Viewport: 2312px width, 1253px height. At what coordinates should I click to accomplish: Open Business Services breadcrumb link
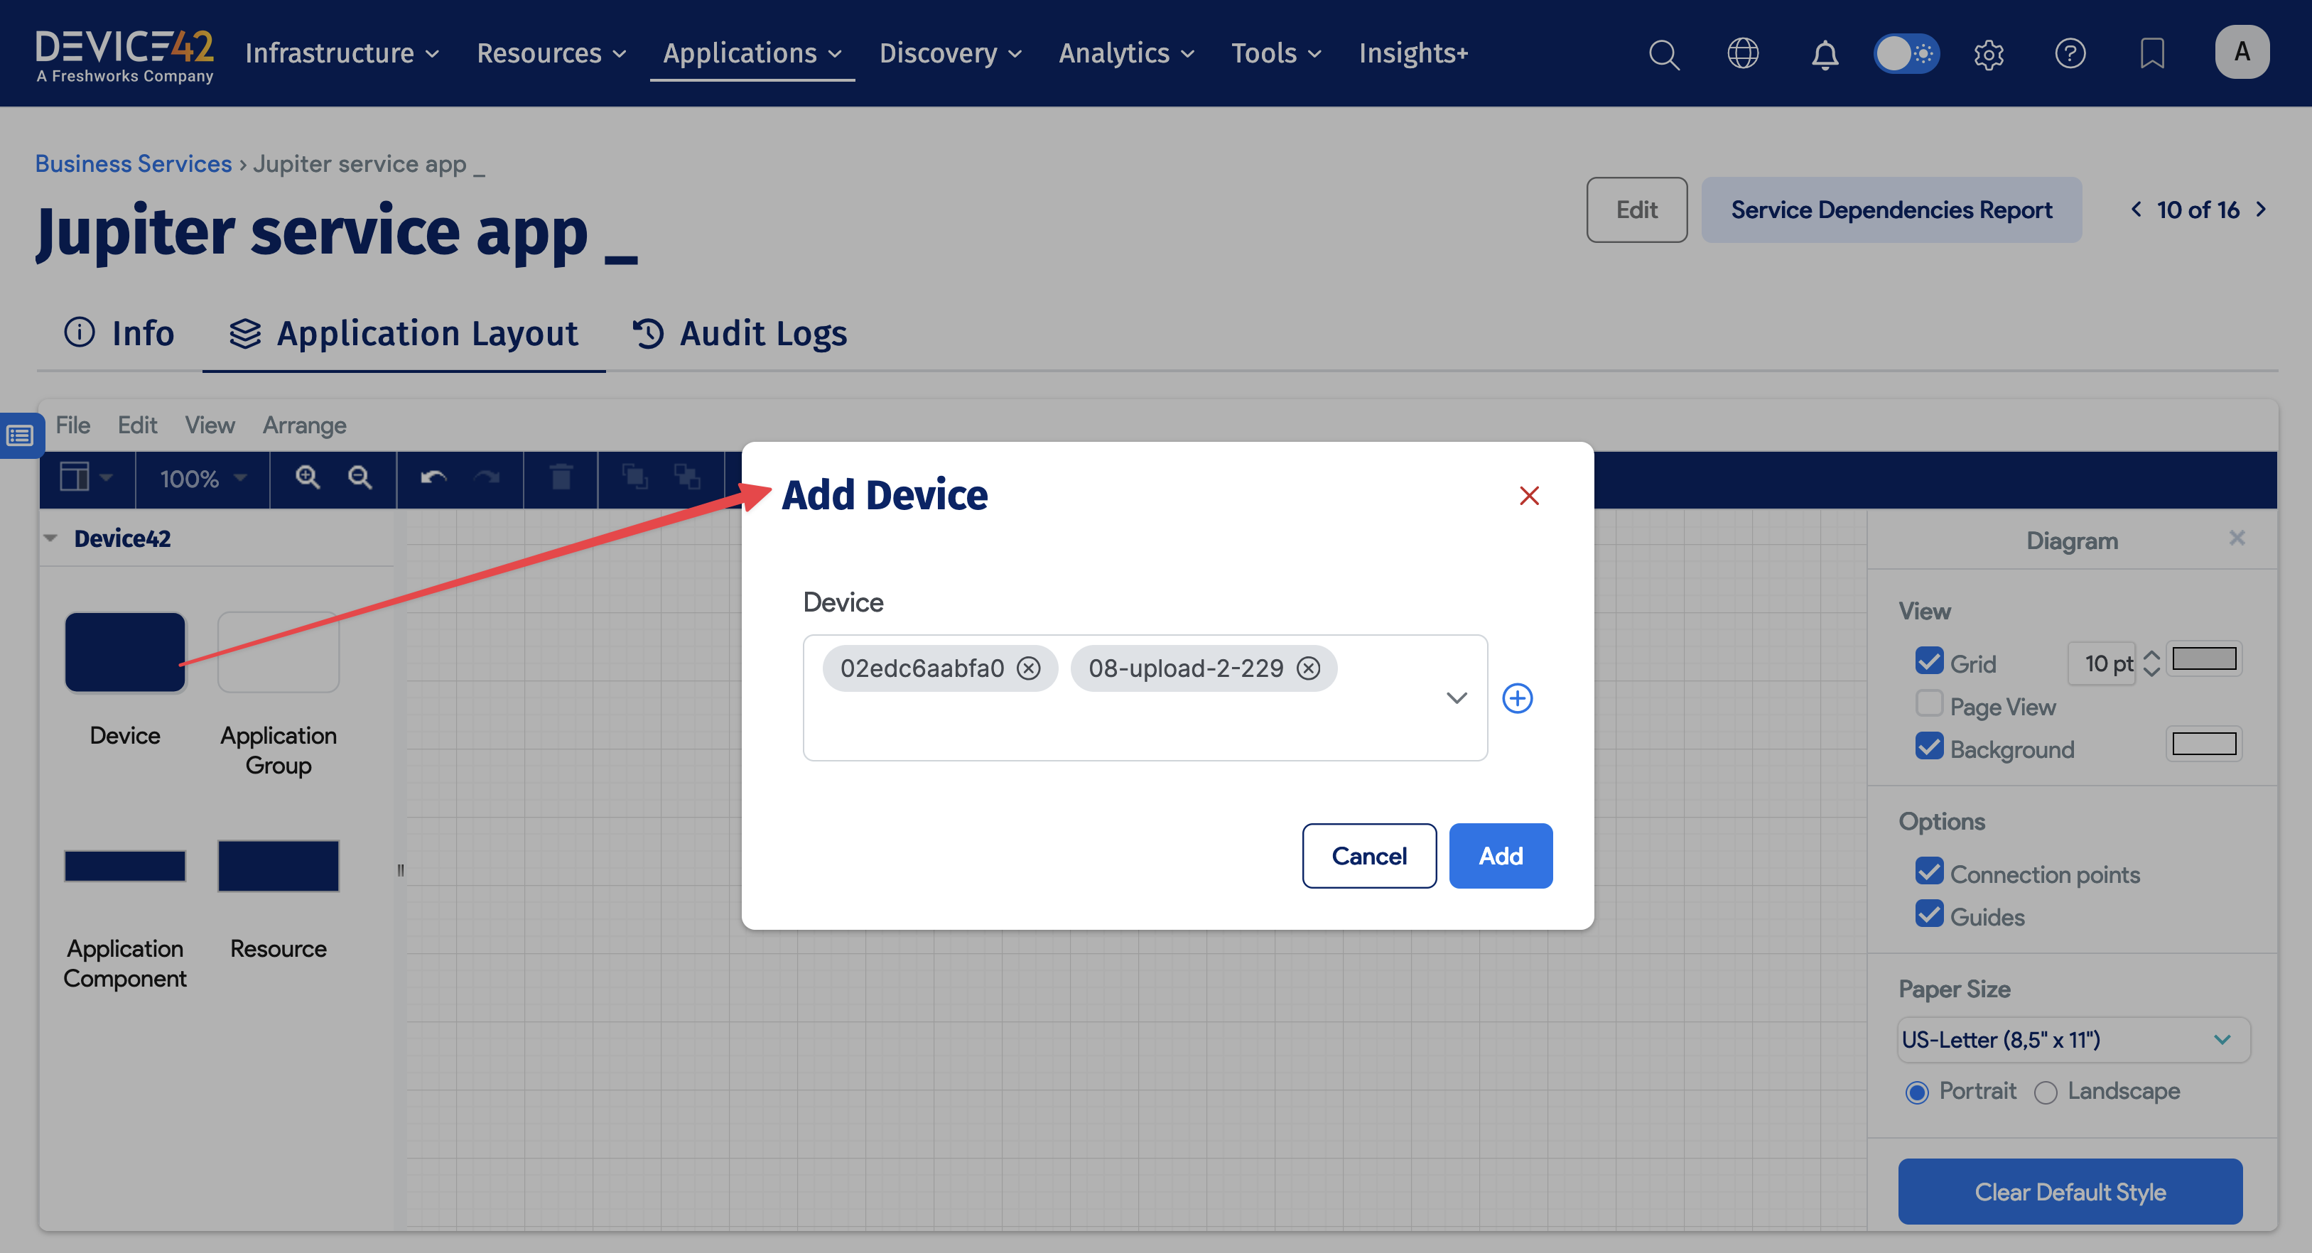pyautogui.click(x=133, y=163)
